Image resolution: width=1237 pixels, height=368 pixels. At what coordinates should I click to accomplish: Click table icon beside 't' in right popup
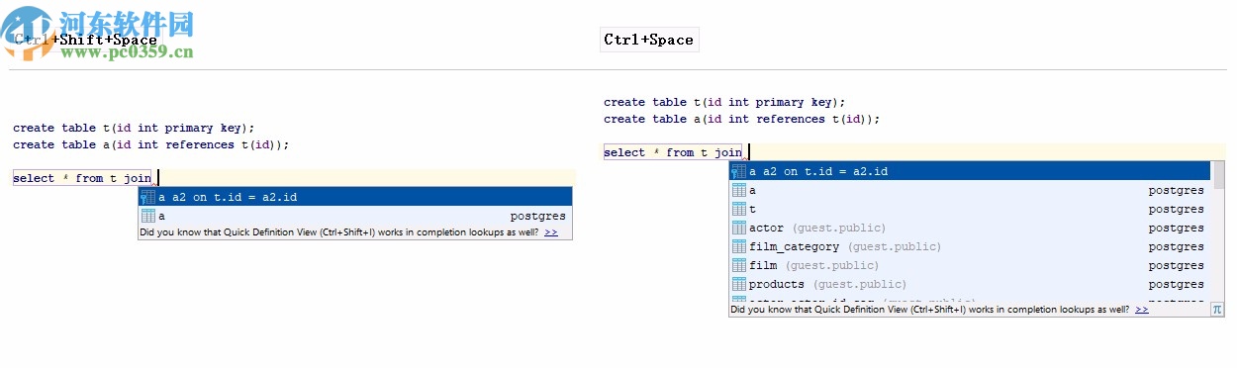point(738,209)
